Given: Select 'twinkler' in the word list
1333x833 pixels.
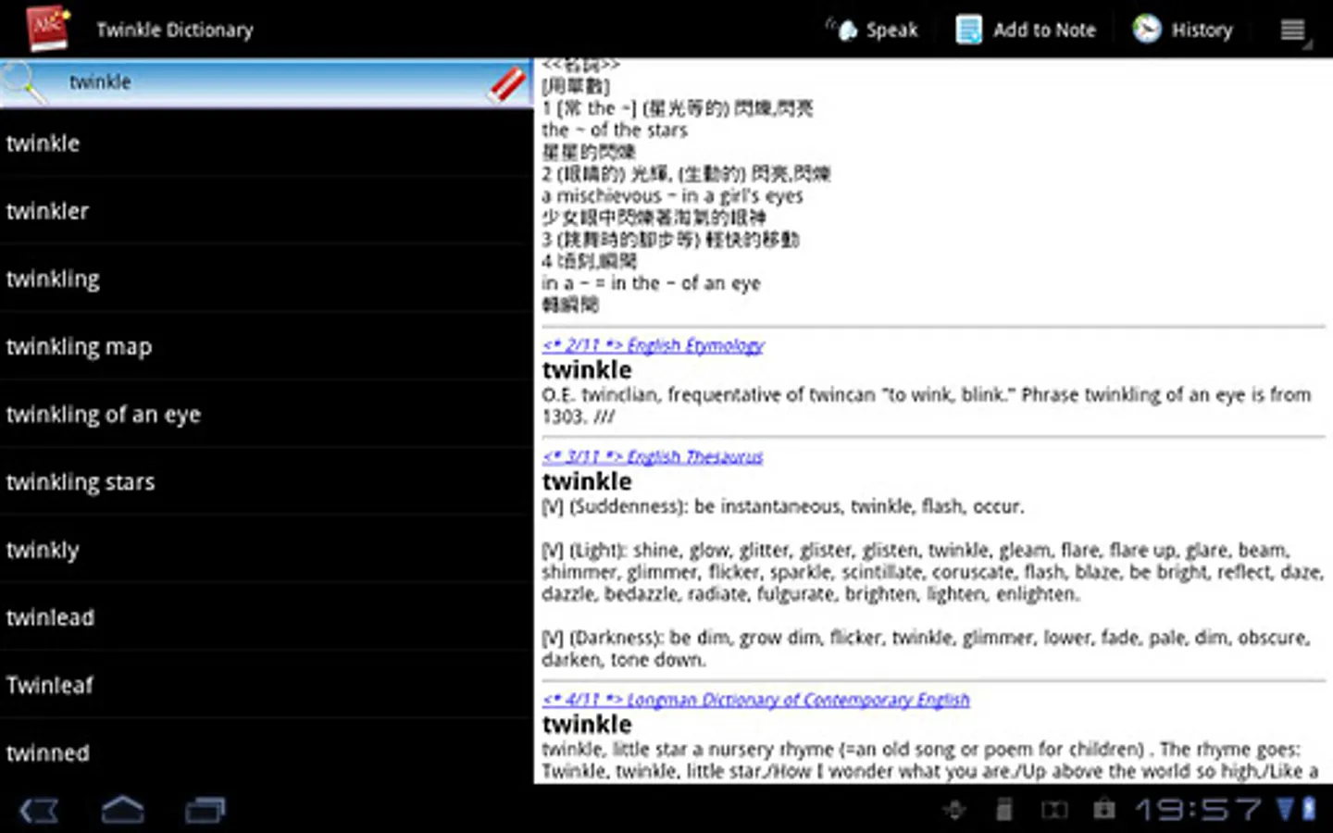Looking at the screenshot, I should 266,211.
